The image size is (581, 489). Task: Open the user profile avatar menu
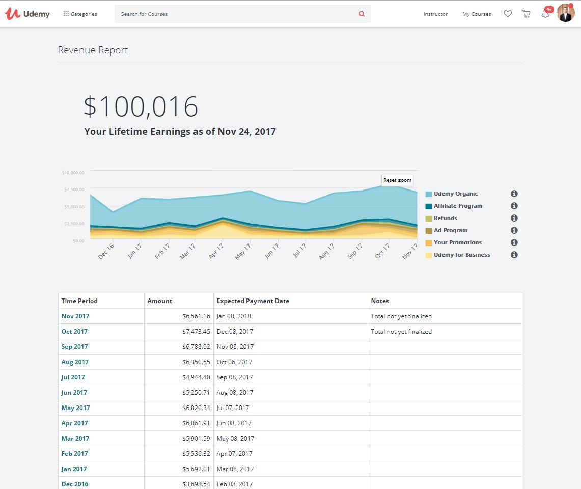pyautogui.click(x=565, y=13)
